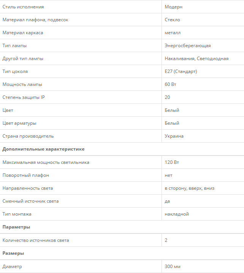Click the 'Стиль исполнения' row label
The height and width of the screenshot is (273, 244).
click(x=23, y=7)
